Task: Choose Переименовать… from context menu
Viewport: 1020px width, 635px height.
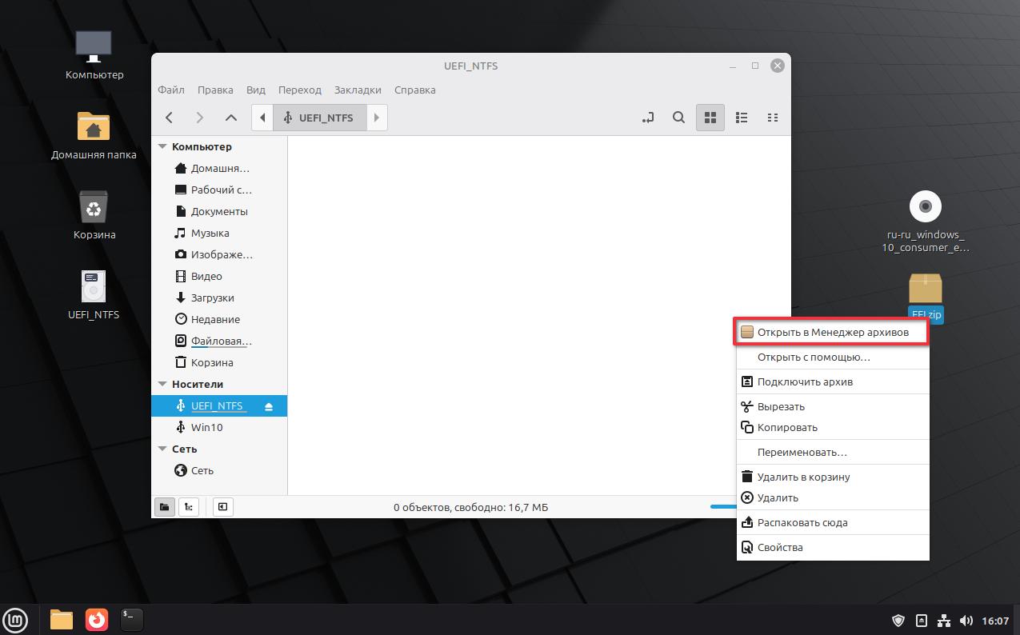Action: [x=833, y=452]
